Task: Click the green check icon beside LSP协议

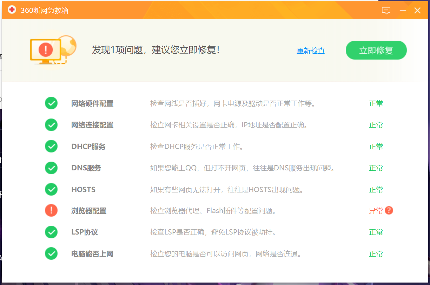Action: point(51,232)
